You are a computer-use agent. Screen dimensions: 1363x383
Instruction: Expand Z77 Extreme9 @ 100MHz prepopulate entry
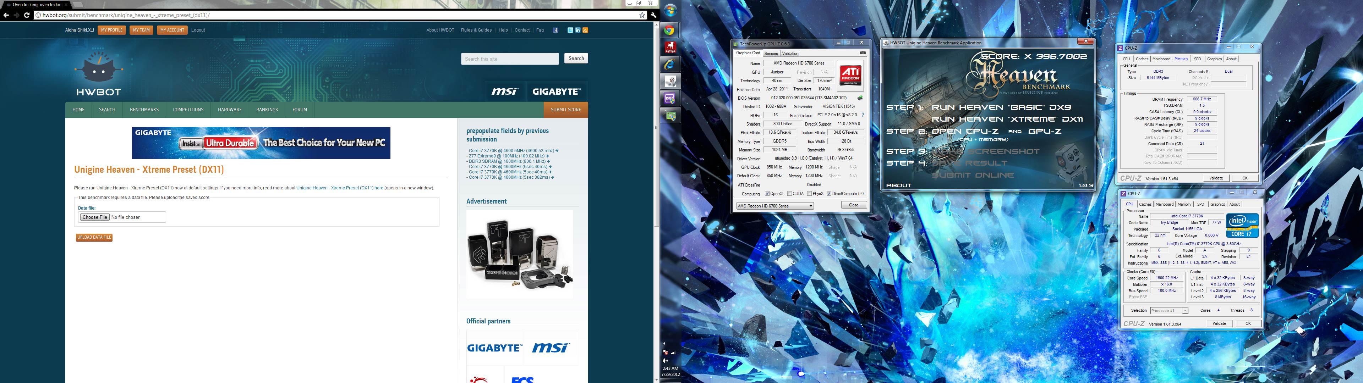click(508, 156)
